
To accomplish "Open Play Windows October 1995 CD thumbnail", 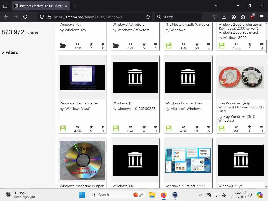I will tap(241, 77).
